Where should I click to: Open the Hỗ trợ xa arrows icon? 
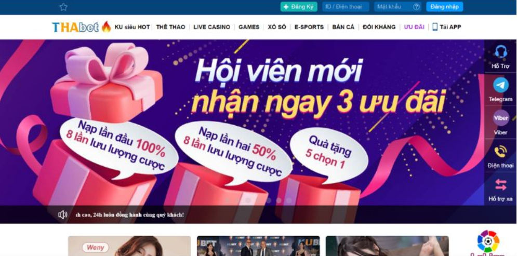501,184
